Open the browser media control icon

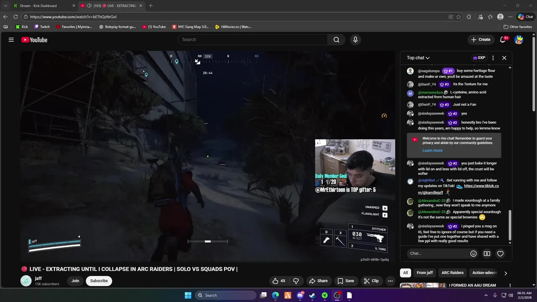[x=480, y=17]
